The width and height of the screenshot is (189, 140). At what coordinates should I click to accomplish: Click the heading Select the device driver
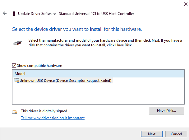click(77, 29)
